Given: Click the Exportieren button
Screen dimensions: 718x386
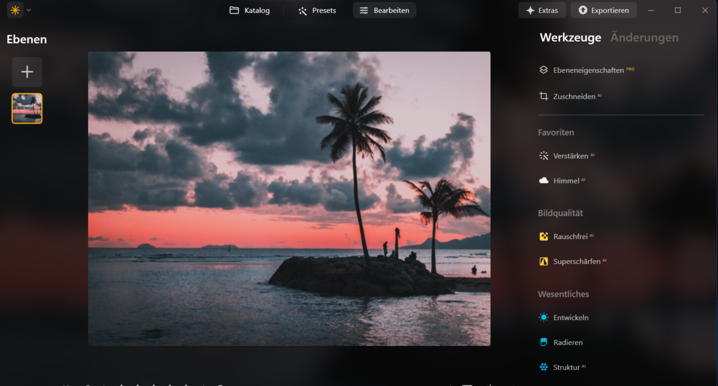Looking at the screenshot, I should [603, 10].
